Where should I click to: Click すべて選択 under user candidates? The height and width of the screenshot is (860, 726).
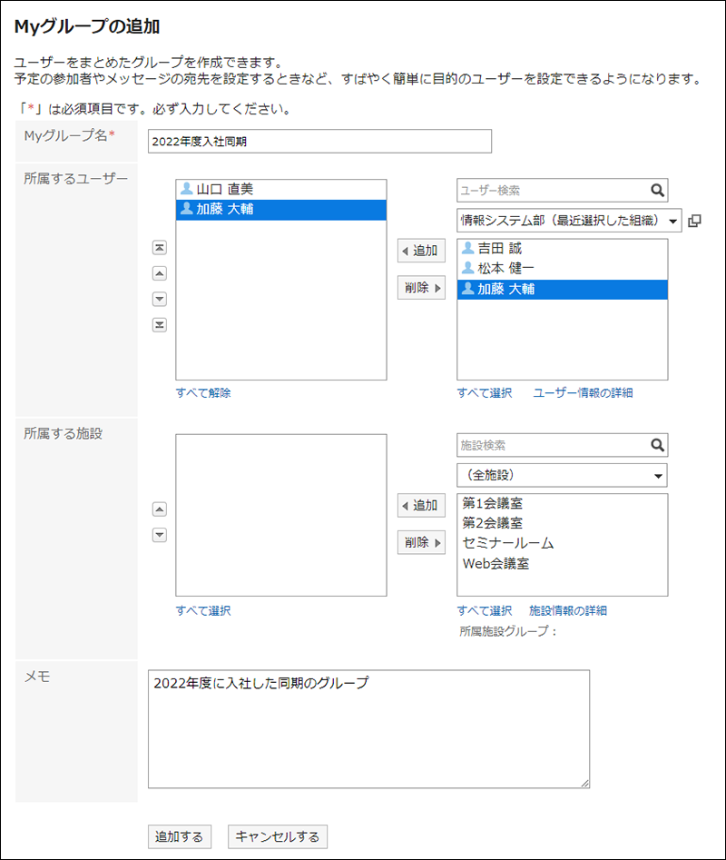pos(485,392)
